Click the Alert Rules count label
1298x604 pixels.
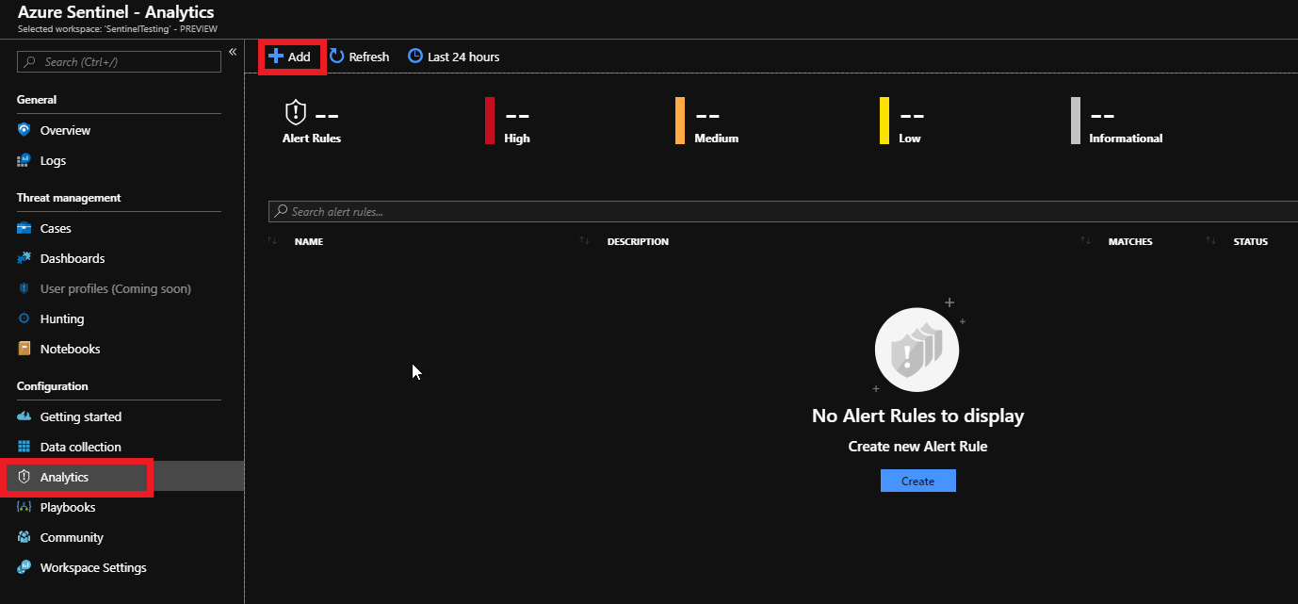click(x=312, y=138)
